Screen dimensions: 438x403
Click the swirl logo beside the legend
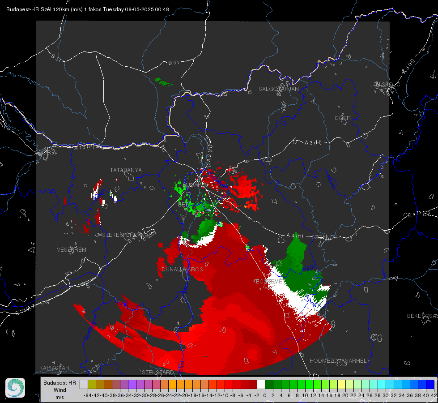point(15,388)
